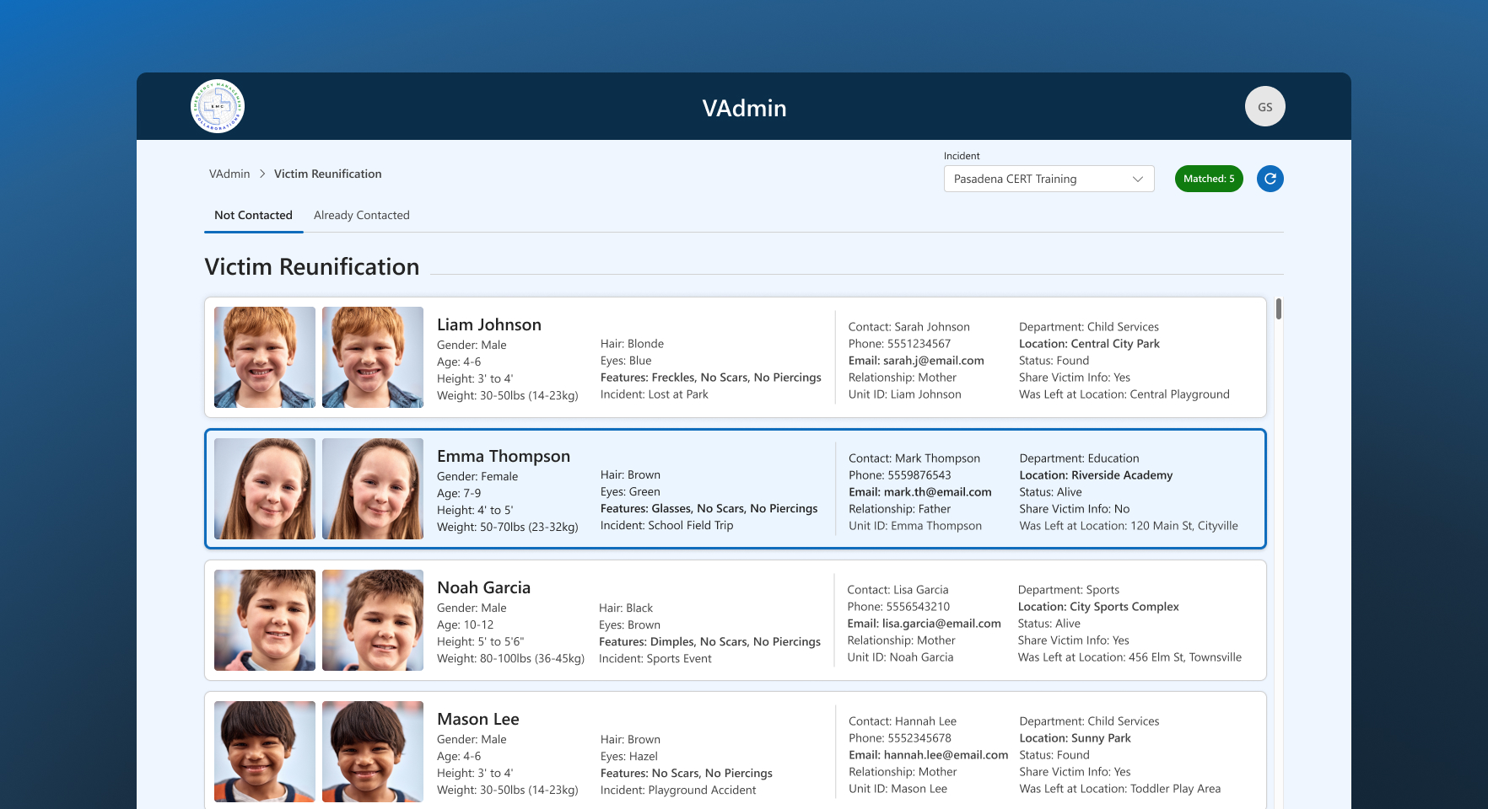Open Liam Johnson's second photo

(x=373, y=357)
